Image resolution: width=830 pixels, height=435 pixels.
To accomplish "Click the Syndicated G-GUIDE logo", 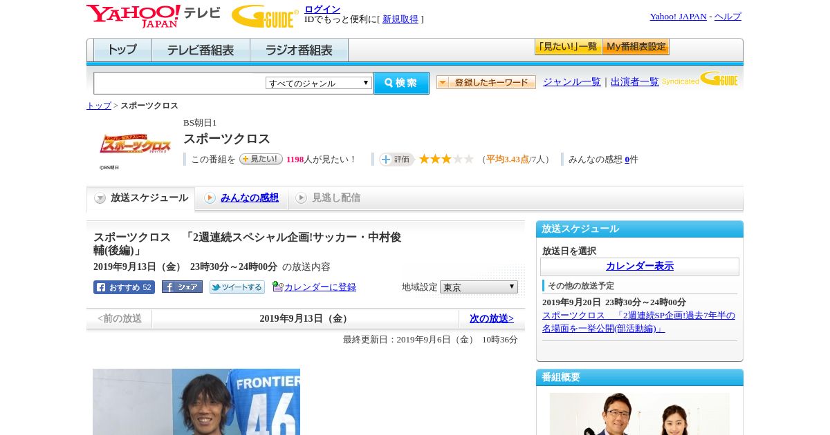I will point(700,79).
